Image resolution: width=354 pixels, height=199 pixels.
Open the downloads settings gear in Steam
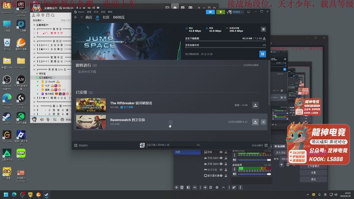coord(263,29)
